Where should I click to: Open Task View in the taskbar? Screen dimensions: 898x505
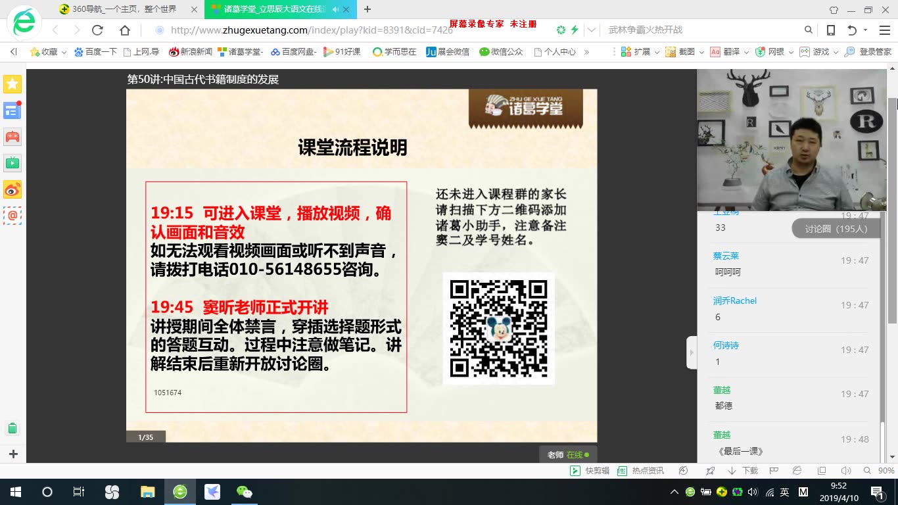click(x=78, y=492)
